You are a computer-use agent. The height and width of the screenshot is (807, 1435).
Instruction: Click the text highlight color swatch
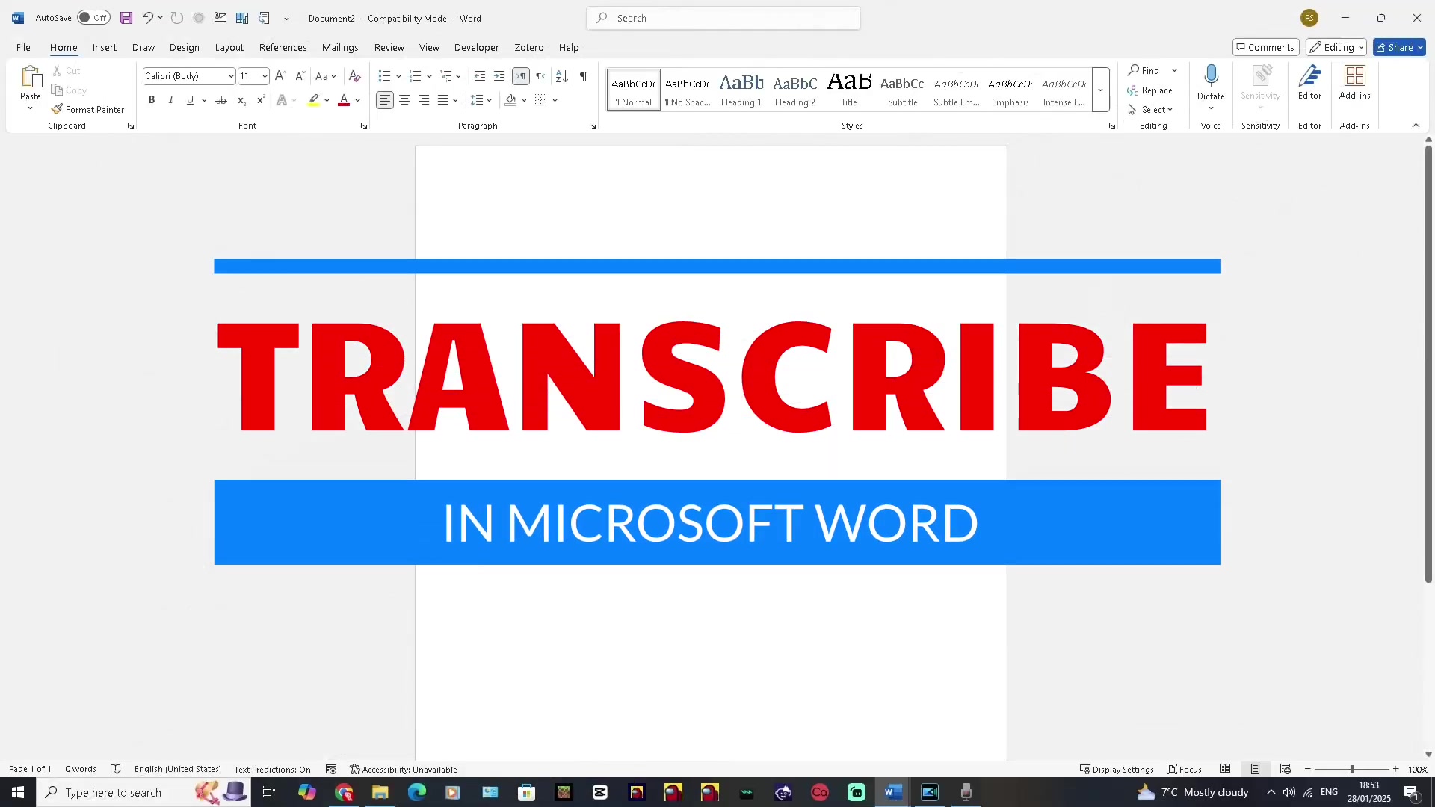tap(313, 99)
